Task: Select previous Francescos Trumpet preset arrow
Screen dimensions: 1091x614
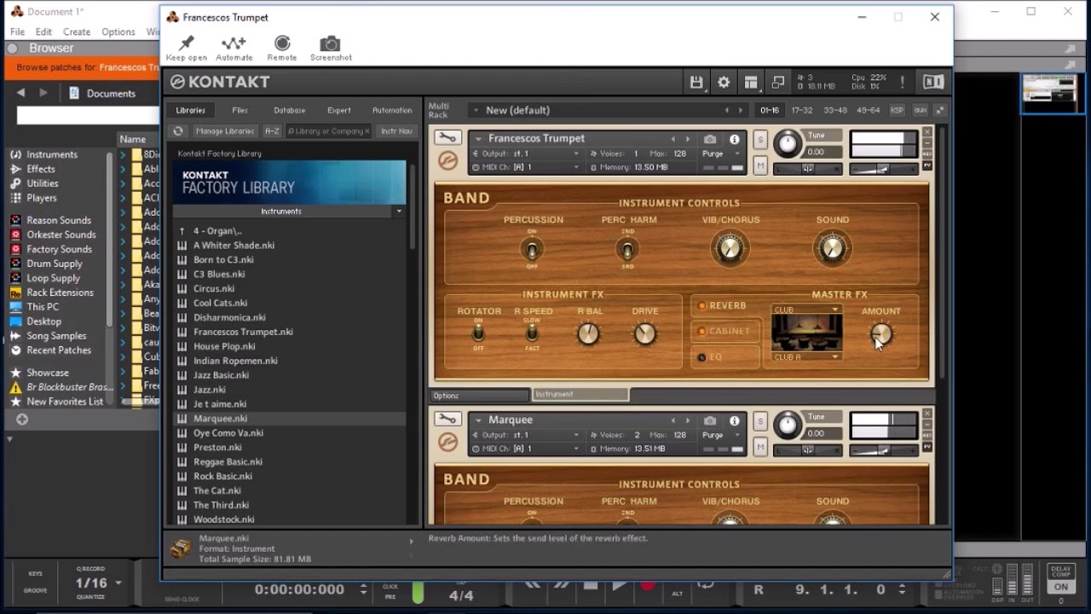Action: tap(673, 139)
